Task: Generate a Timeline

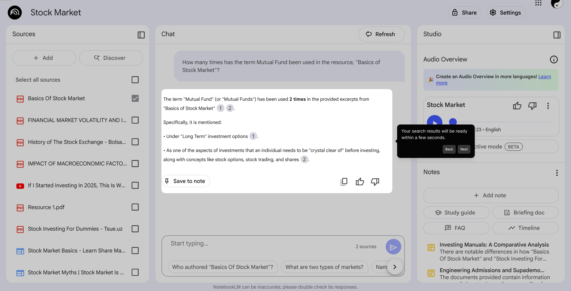Action: point(525,228)
